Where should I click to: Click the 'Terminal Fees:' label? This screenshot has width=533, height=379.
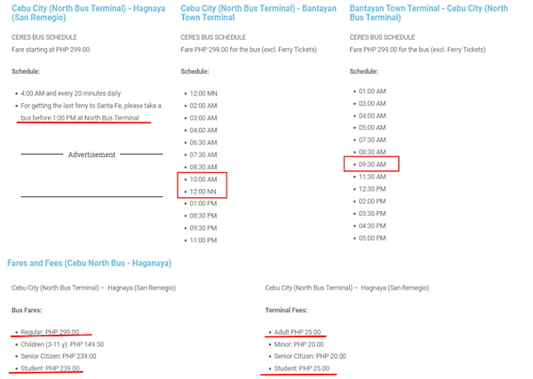point(286,310)
